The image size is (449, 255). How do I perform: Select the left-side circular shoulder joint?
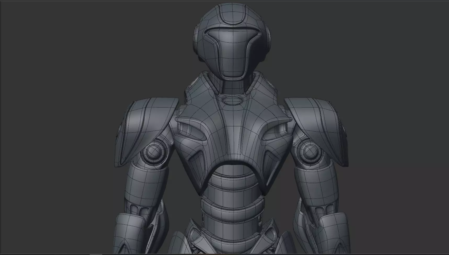tap(154, 152)
